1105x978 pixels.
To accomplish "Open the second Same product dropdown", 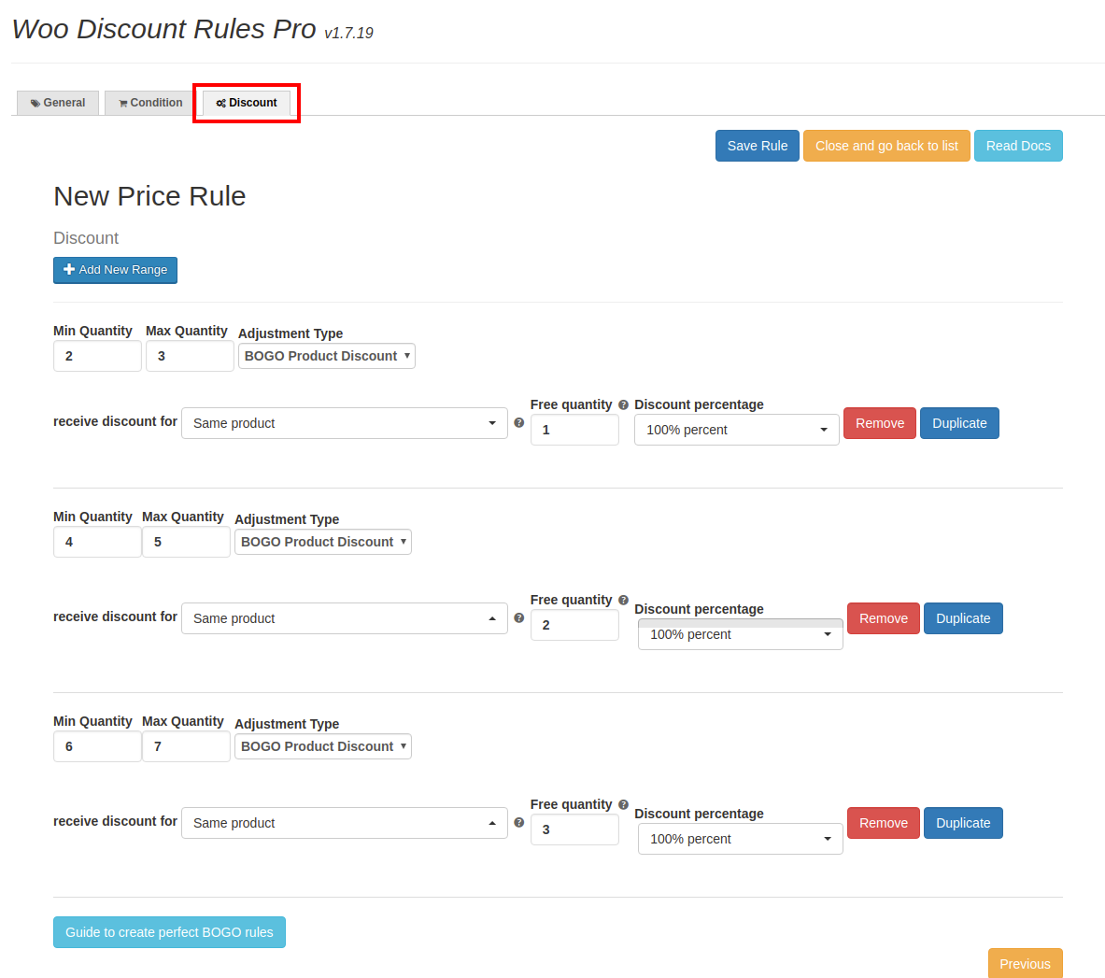I will point(345,618).
